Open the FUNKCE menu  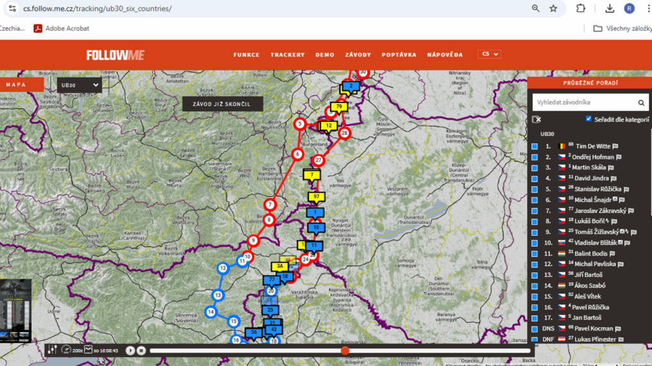click(246, 55)
